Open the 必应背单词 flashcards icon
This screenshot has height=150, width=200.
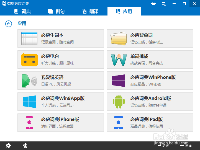tap(119, 38)
